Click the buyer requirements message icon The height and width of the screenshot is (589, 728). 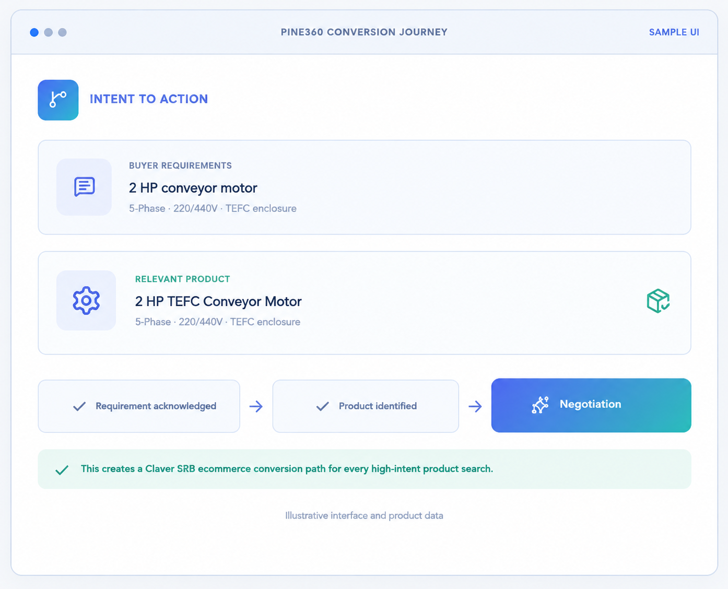pos(84,186)
